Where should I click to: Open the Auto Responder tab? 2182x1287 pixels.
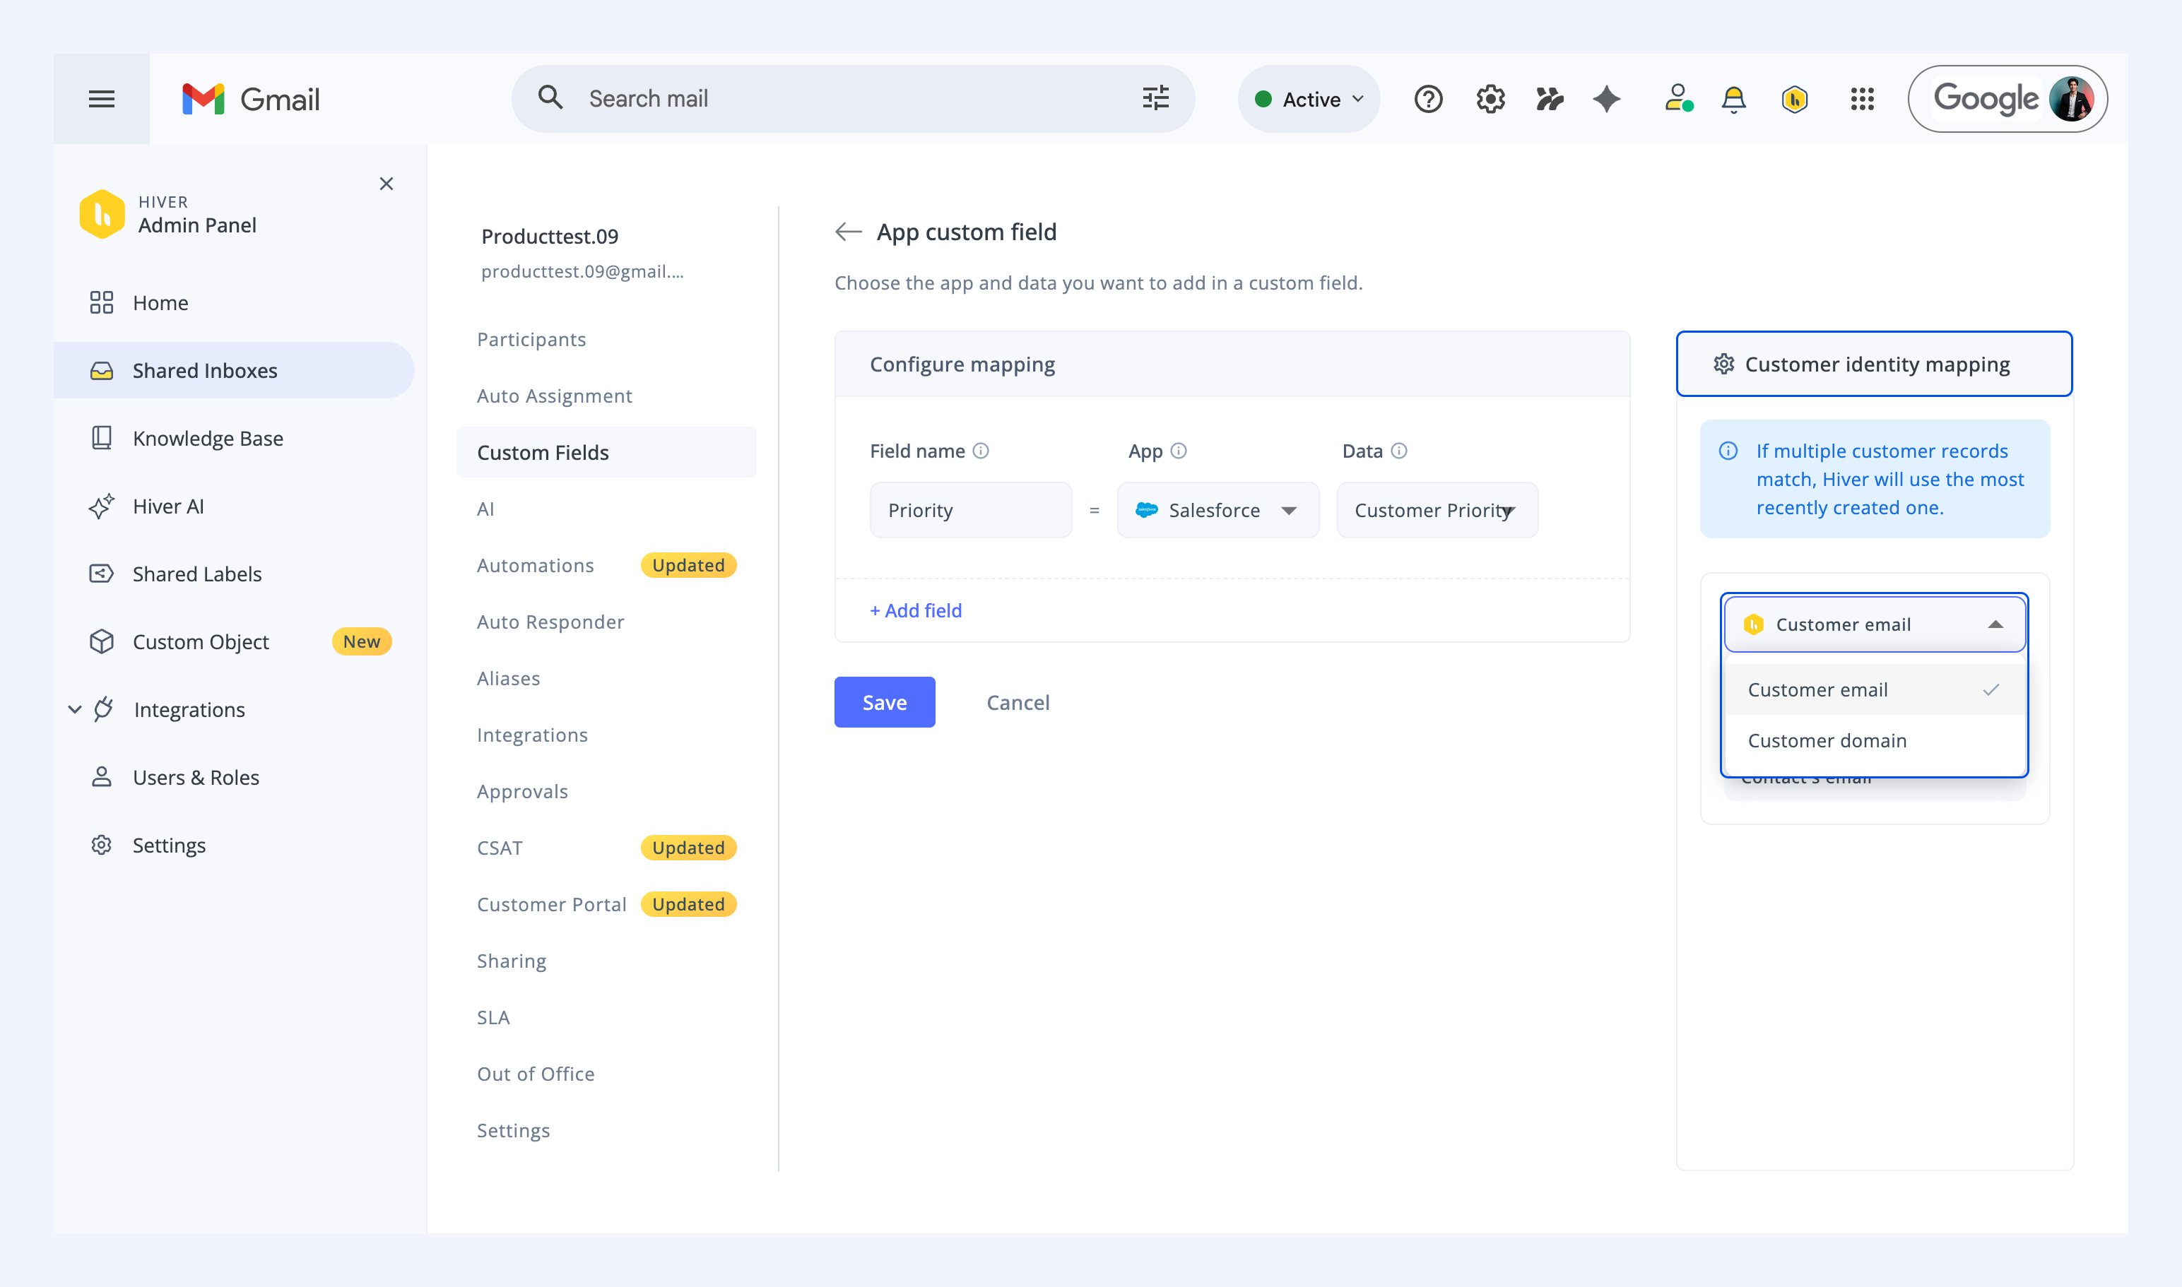pos(550,622)
